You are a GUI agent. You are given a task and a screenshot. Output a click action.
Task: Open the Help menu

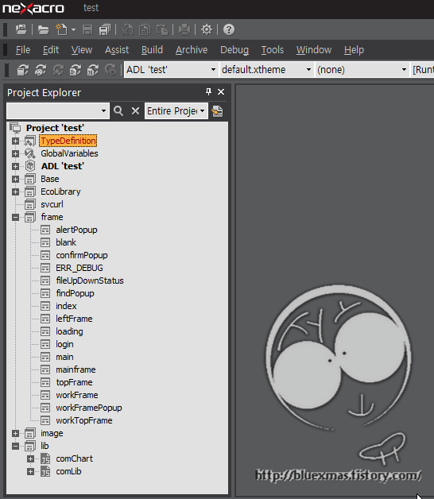pos(354,50)
